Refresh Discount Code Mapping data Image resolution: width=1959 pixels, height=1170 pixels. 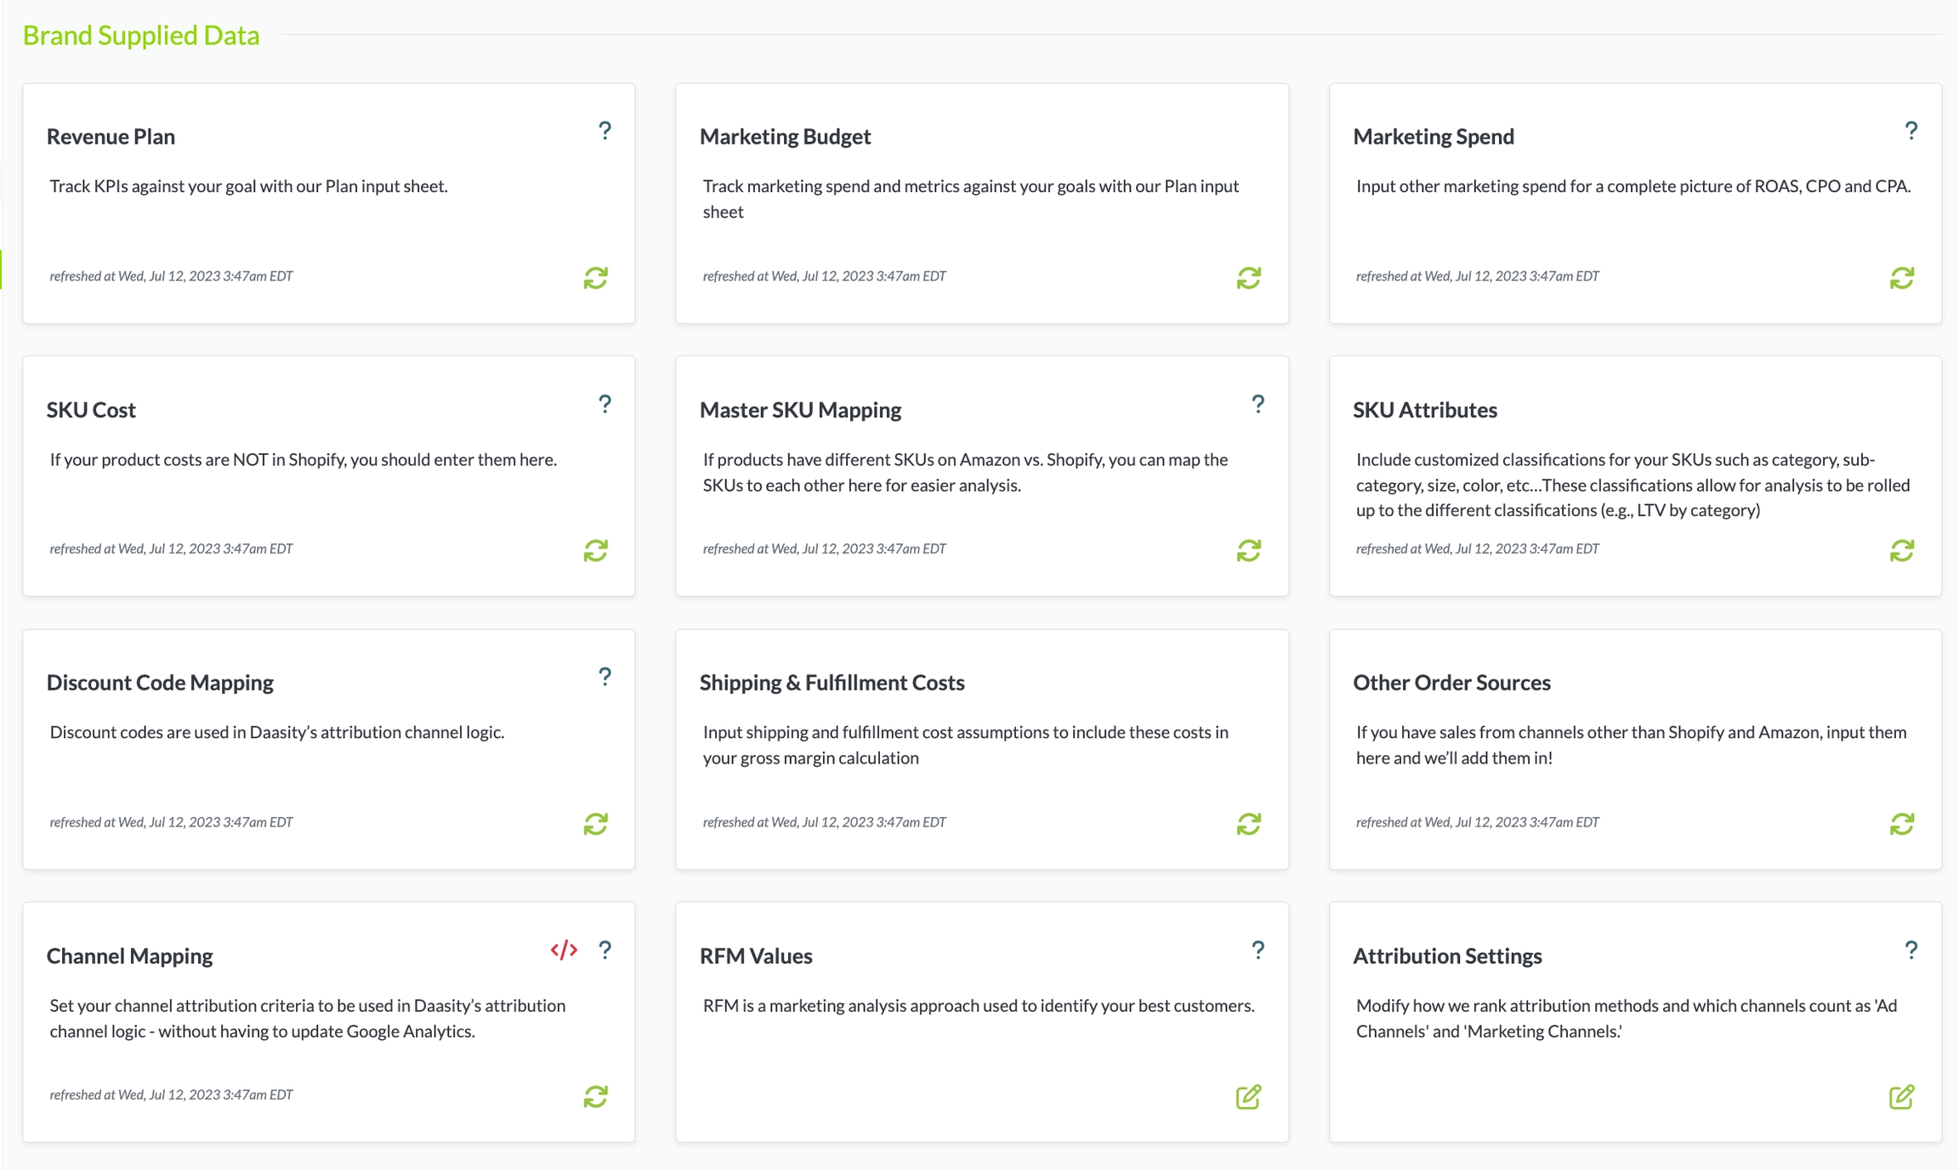pyautogui.click(x=595, y=824)
